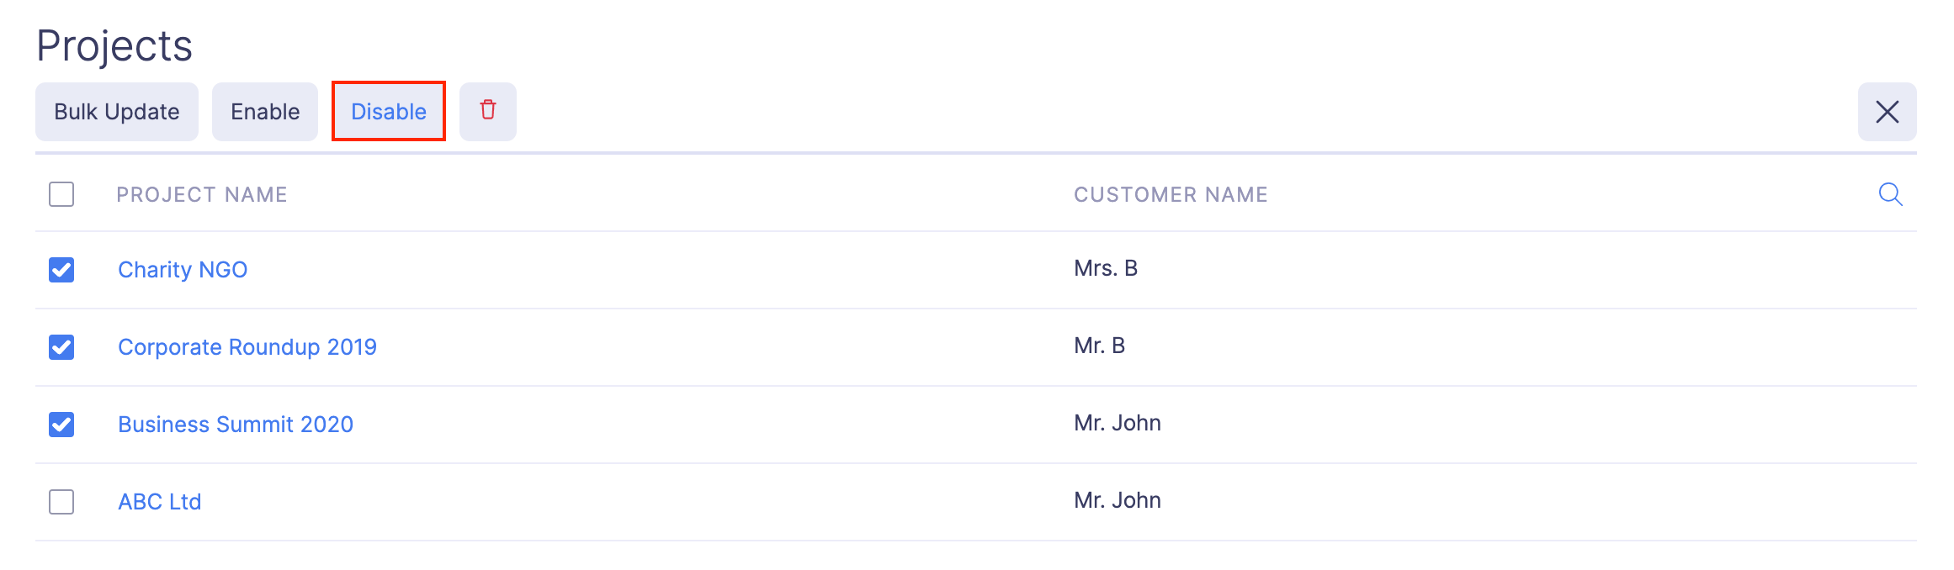Click the Enable button

click(265, 112)
